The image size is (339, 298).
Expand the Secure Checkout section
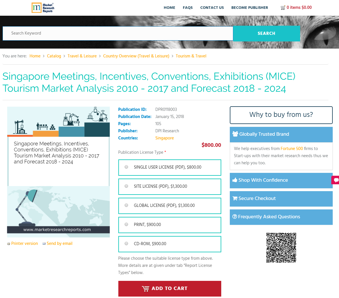tap(281, 199)
